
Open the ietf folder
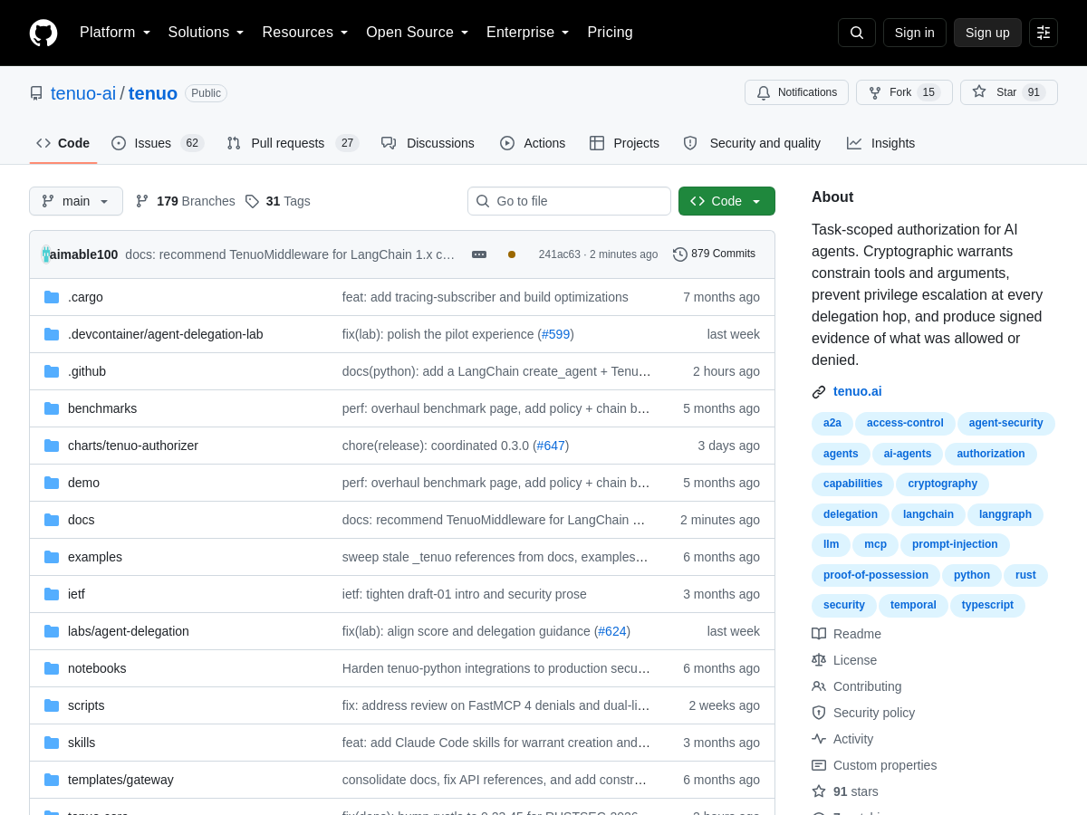(76, 594)
